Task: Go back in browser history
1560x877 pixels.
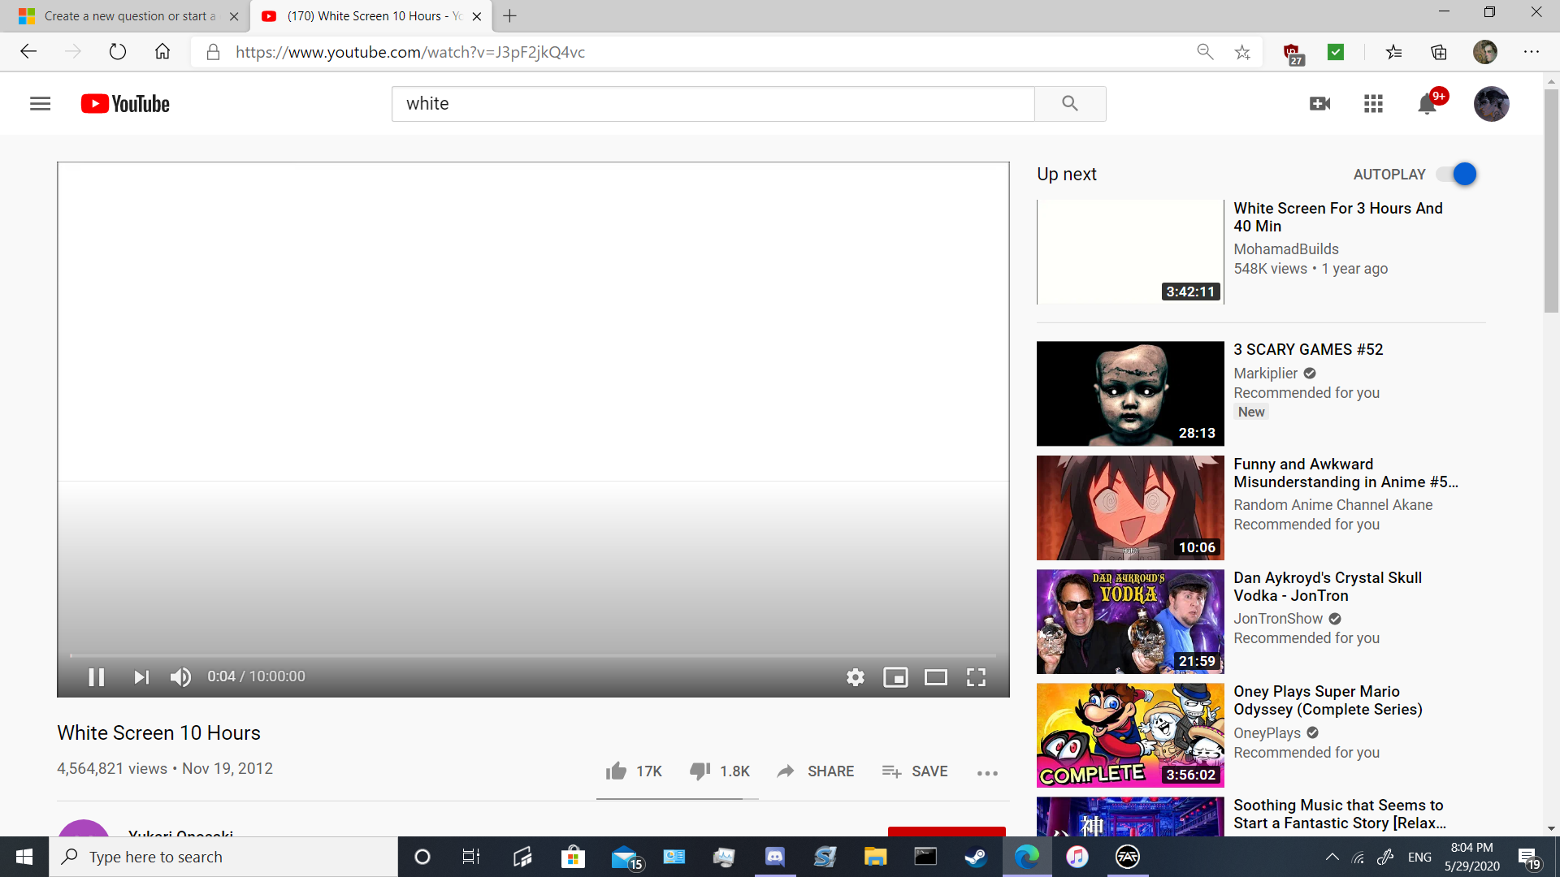Action: coord(29,52)
